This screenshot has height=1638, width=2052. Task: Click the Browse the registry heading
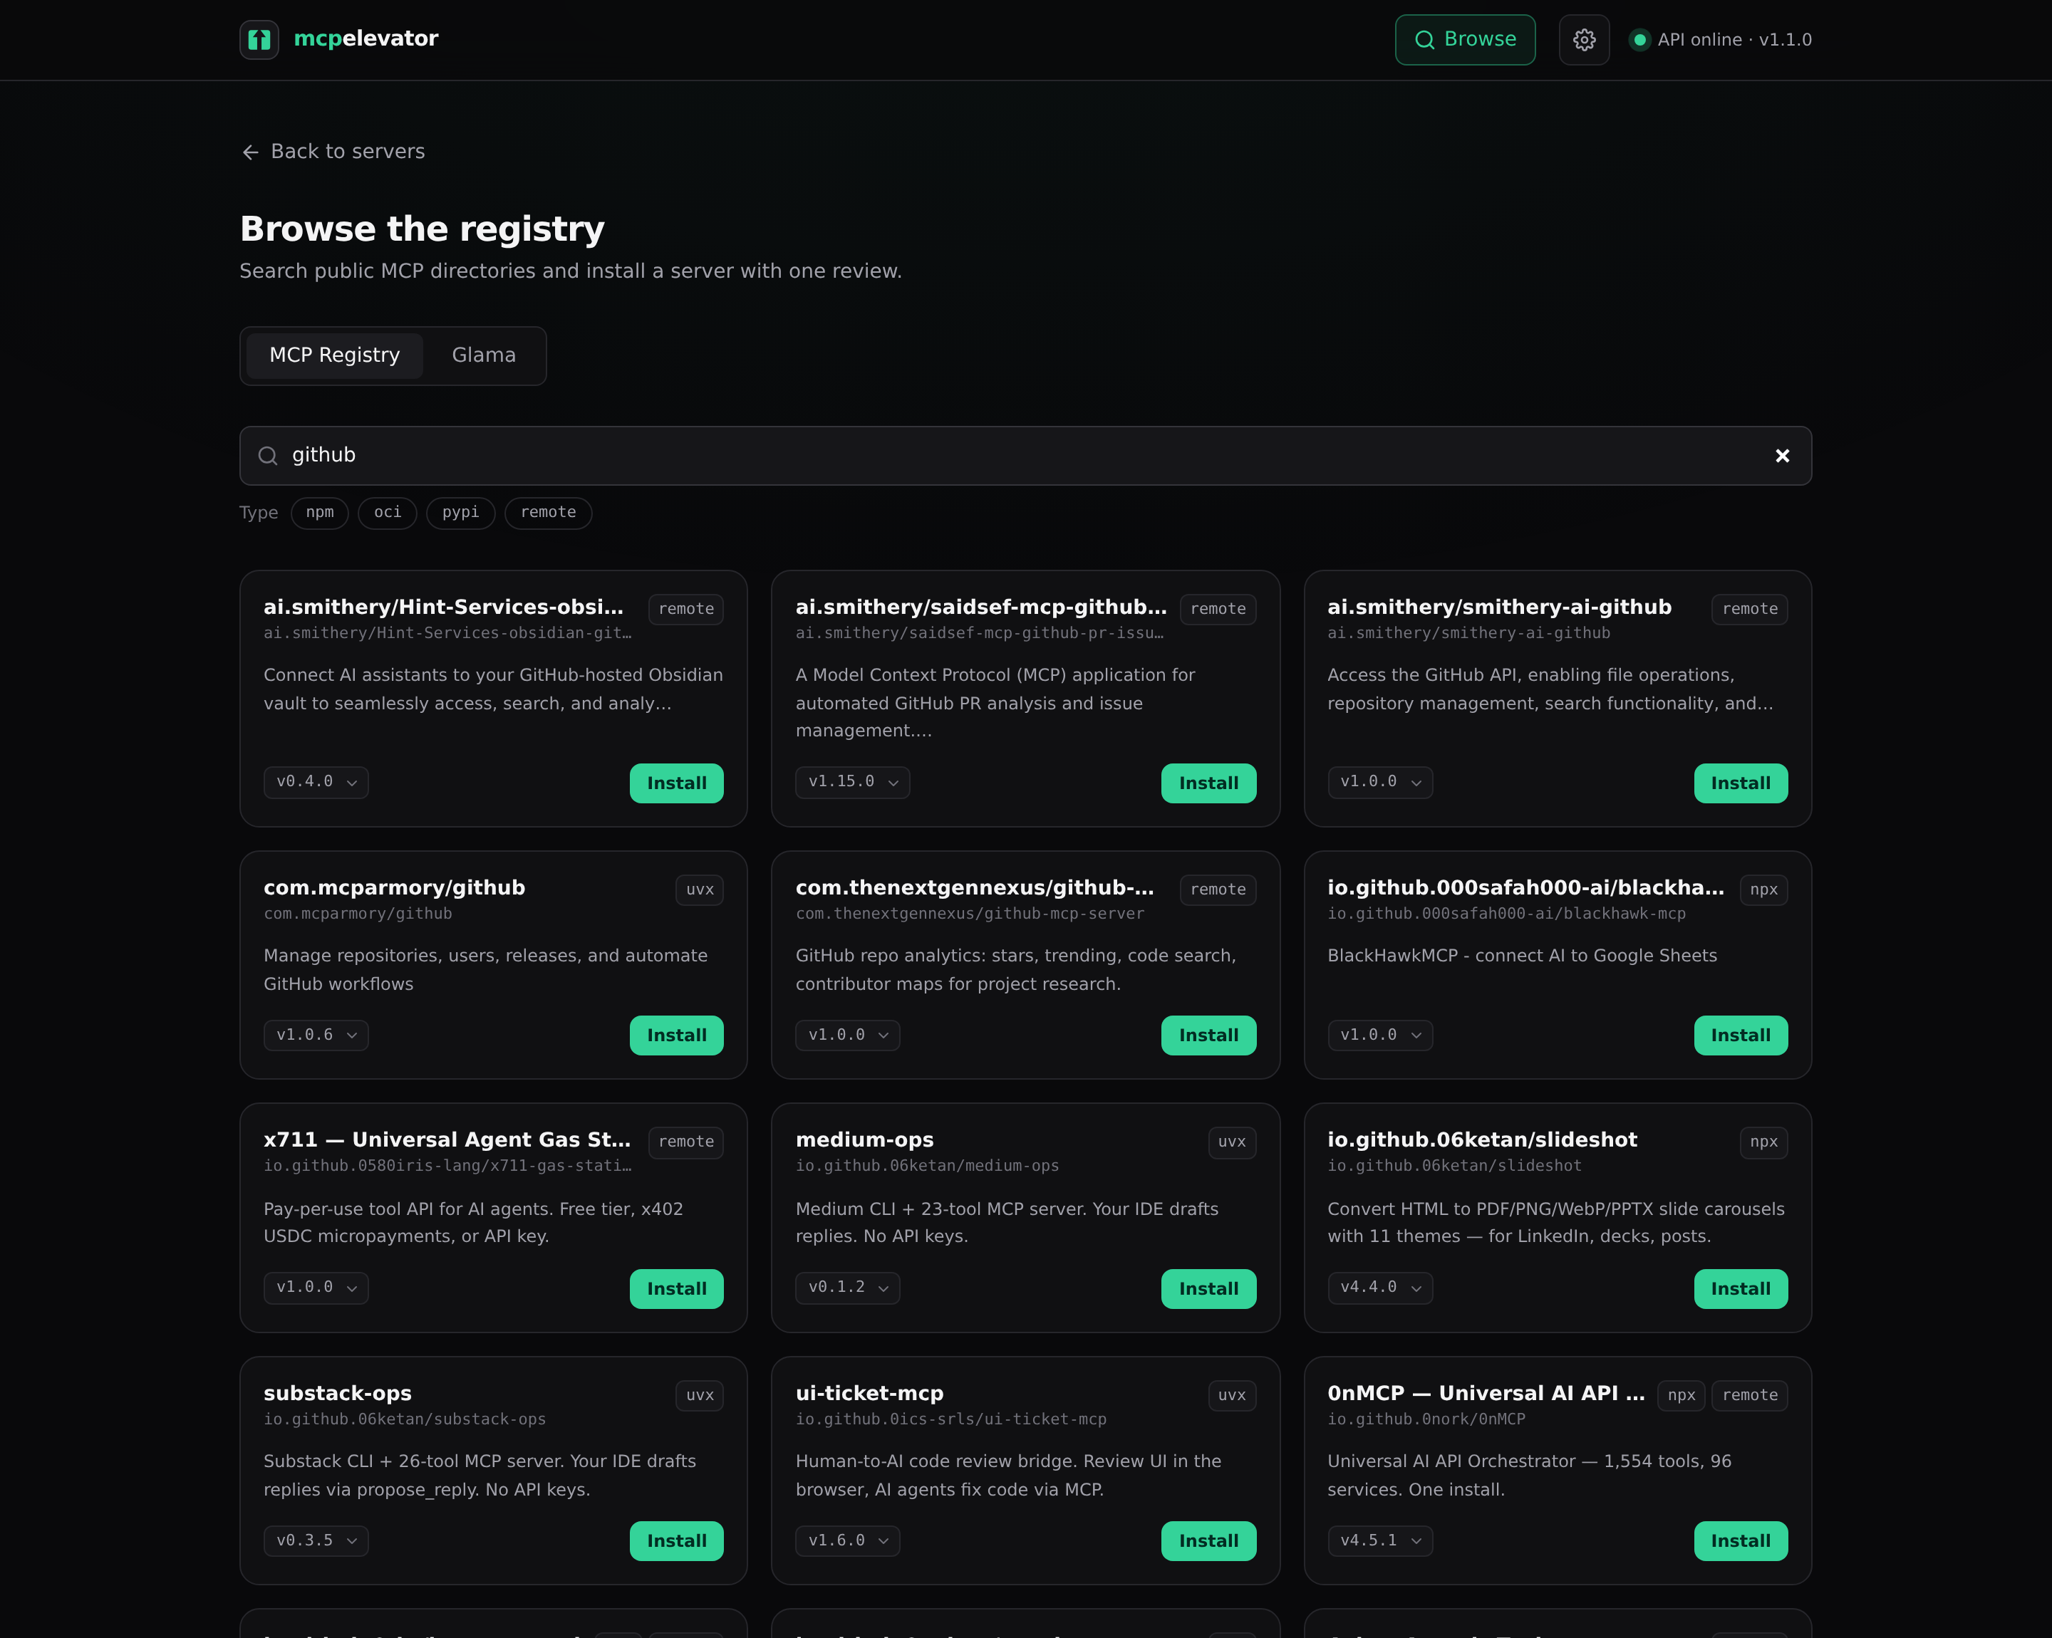pyautogui.click(x=422, y=229)
